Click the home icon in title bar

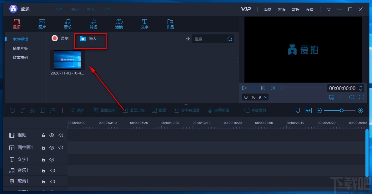point(329,9)
